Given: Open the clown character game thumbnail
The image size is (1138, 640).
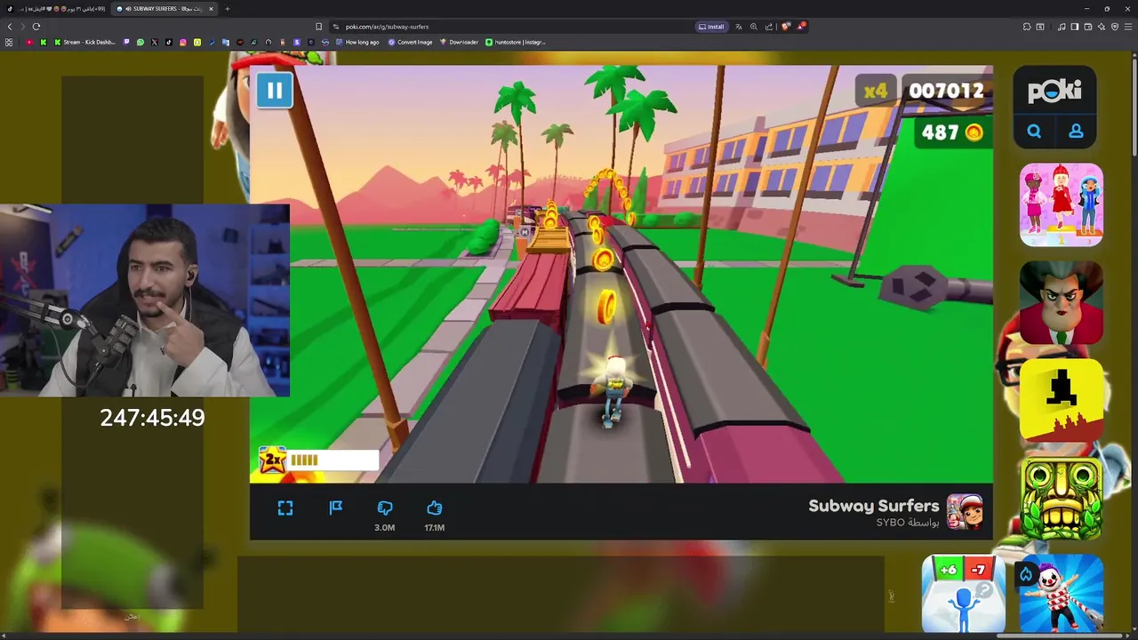Looking at the screenshot, I should click(x=1062, y=594).
